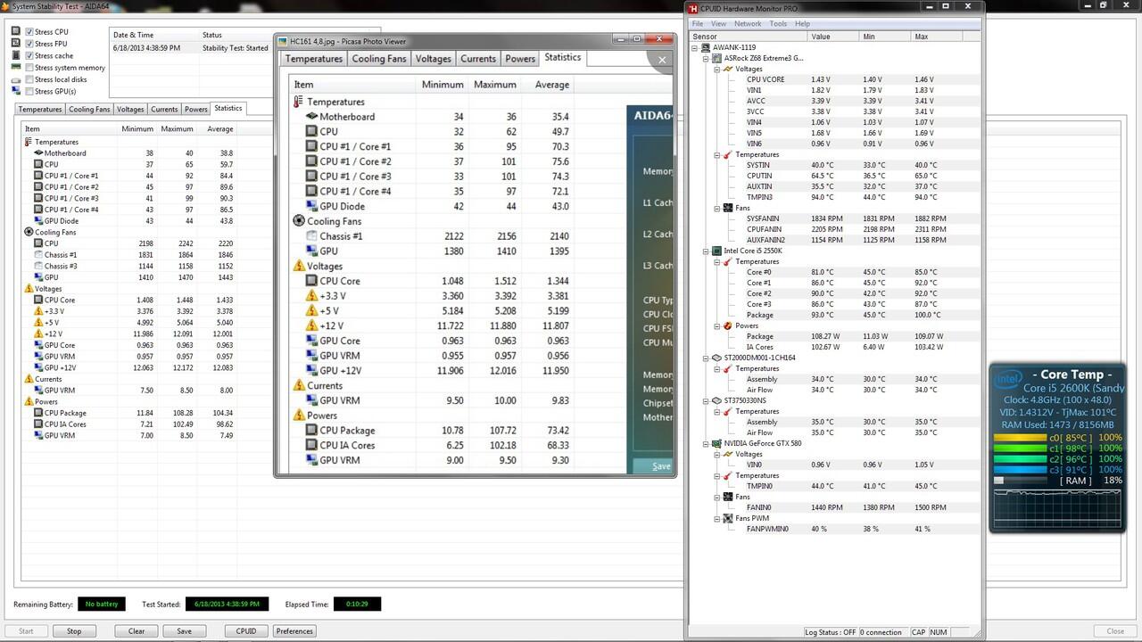Screen dimensions: 1142x642
Task: Collapse the Intel Core i5 2550K node
Action: click(x=706, y=251)
